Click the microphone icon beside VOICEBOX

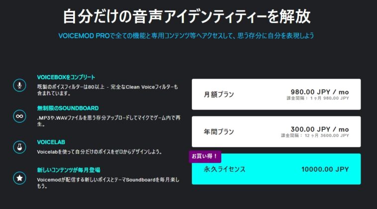pos(19,85)
